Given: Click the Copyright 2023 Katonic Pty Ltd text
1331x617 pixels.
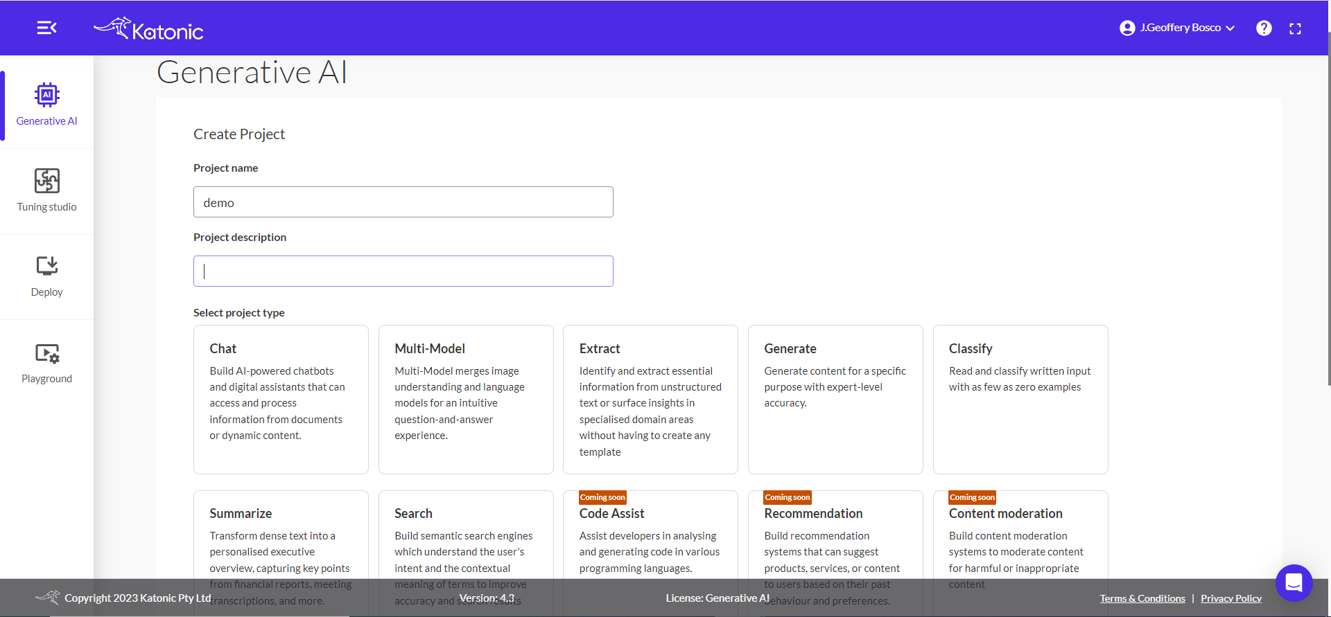Looking at the screenshot, I should click(x=137, y=598).
